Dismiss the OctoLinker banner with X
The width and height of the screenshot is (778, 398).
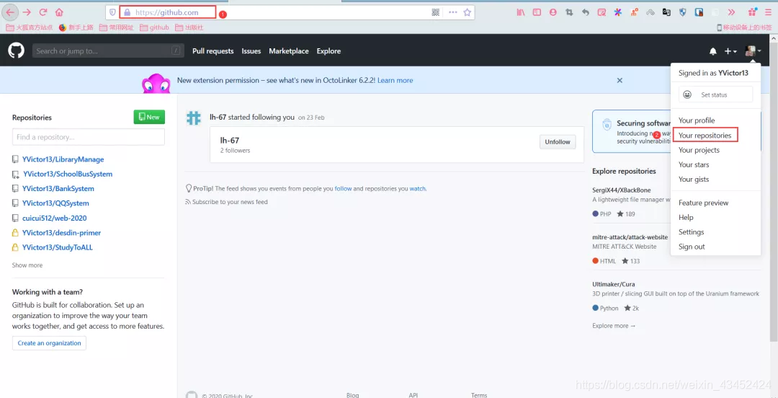620,80
